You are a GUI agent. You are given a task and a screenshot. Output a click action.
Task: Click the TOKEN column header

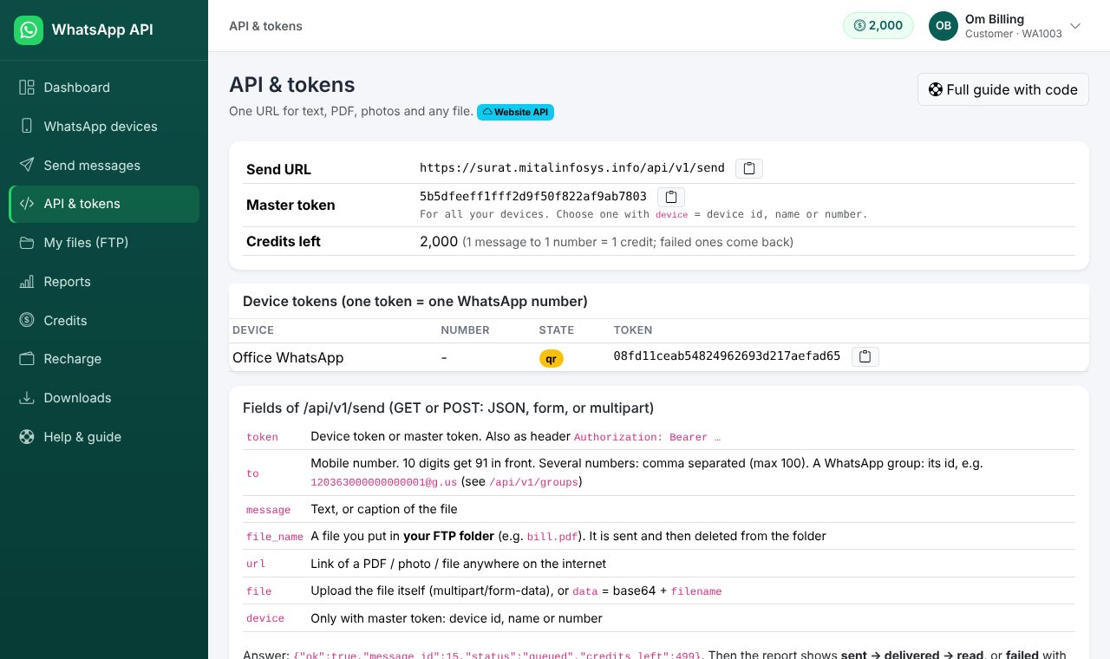coord(633,330)
